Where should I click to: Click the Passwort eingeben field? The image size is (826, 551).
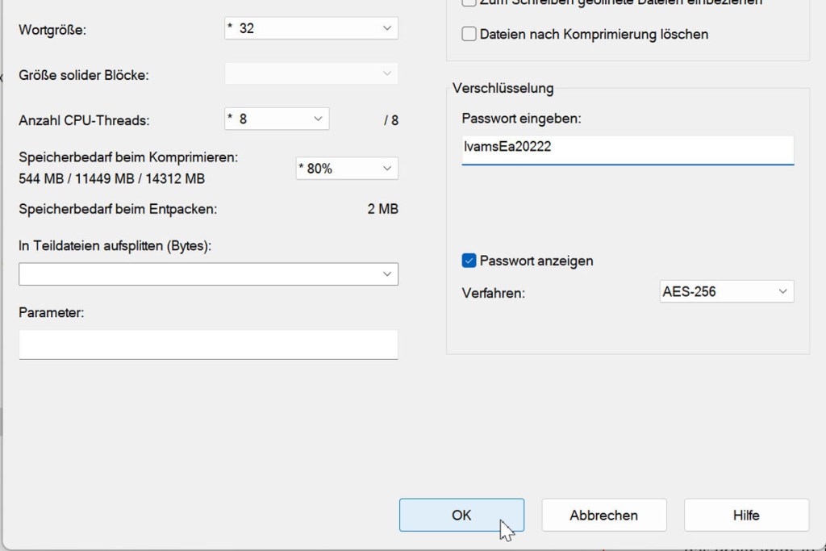coord(628,150)
